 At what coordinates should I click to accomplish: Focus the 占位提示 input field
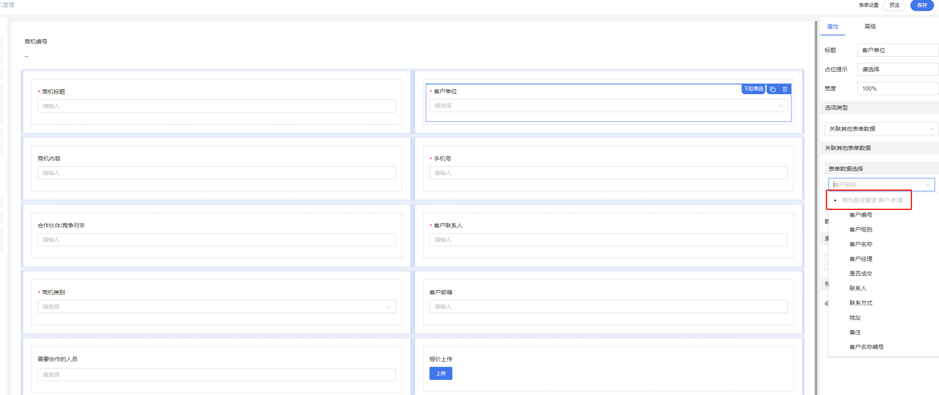tap(898, 69)
